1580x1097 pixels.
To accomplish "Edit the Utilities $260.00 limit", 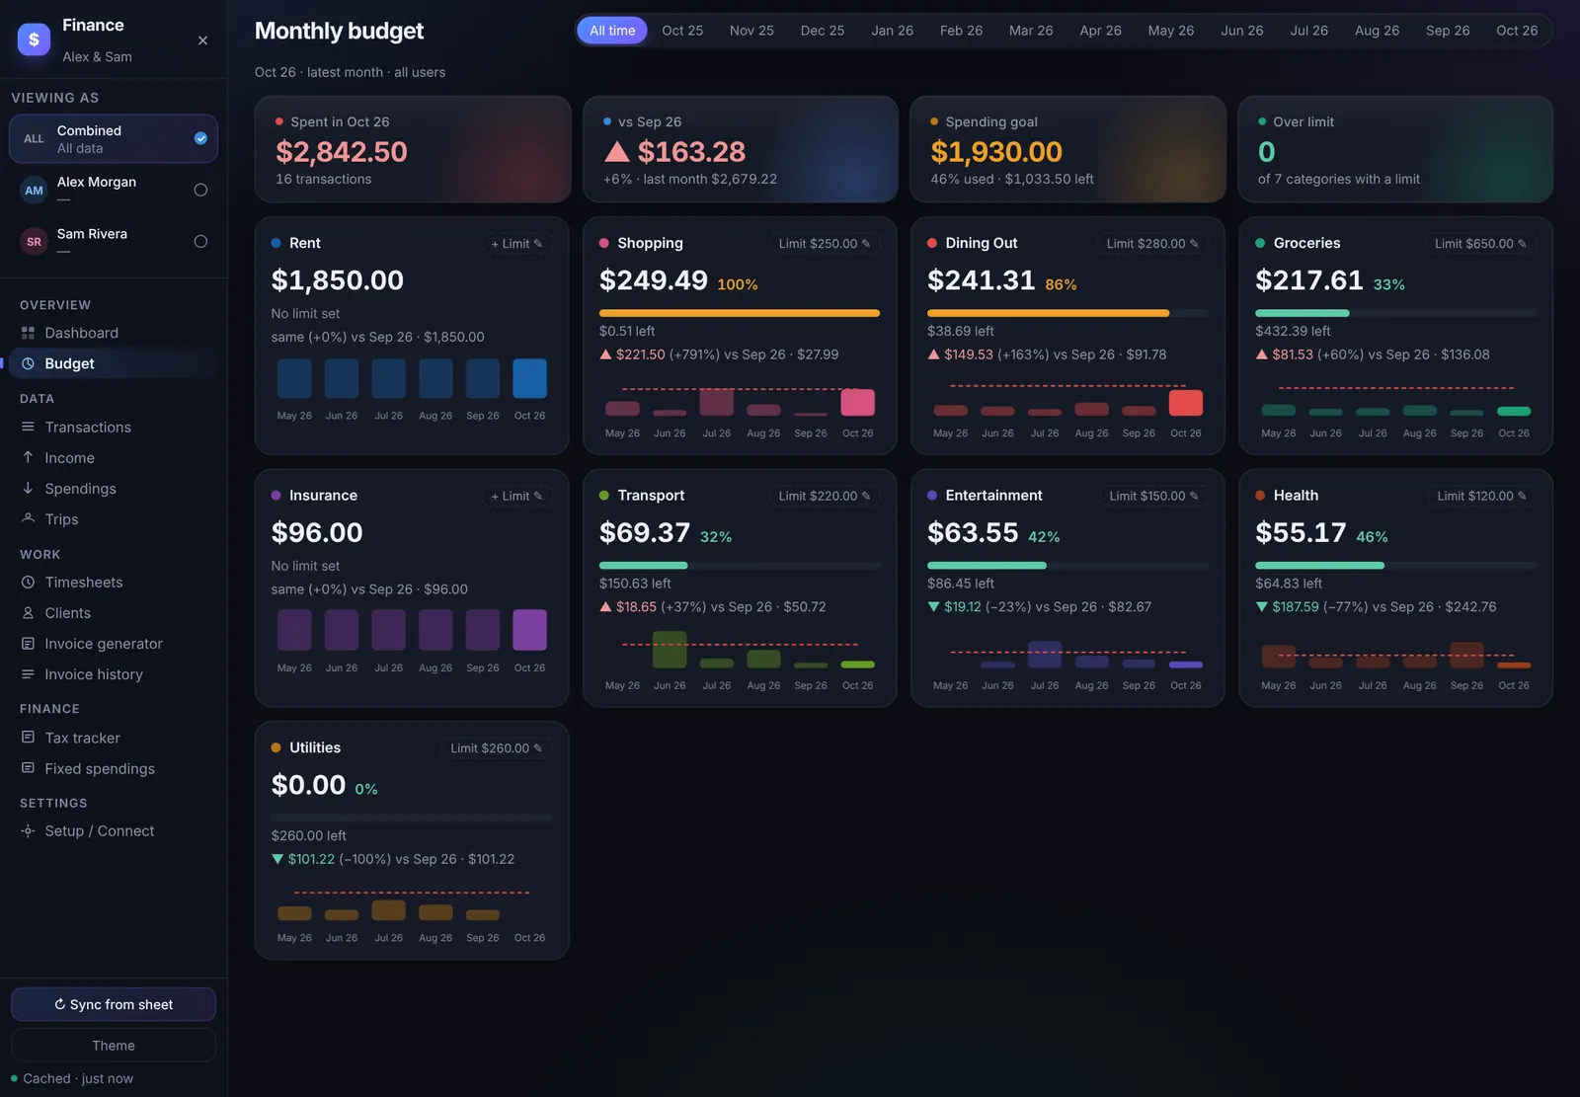I will pyautogui.click(x=496, y=748).
